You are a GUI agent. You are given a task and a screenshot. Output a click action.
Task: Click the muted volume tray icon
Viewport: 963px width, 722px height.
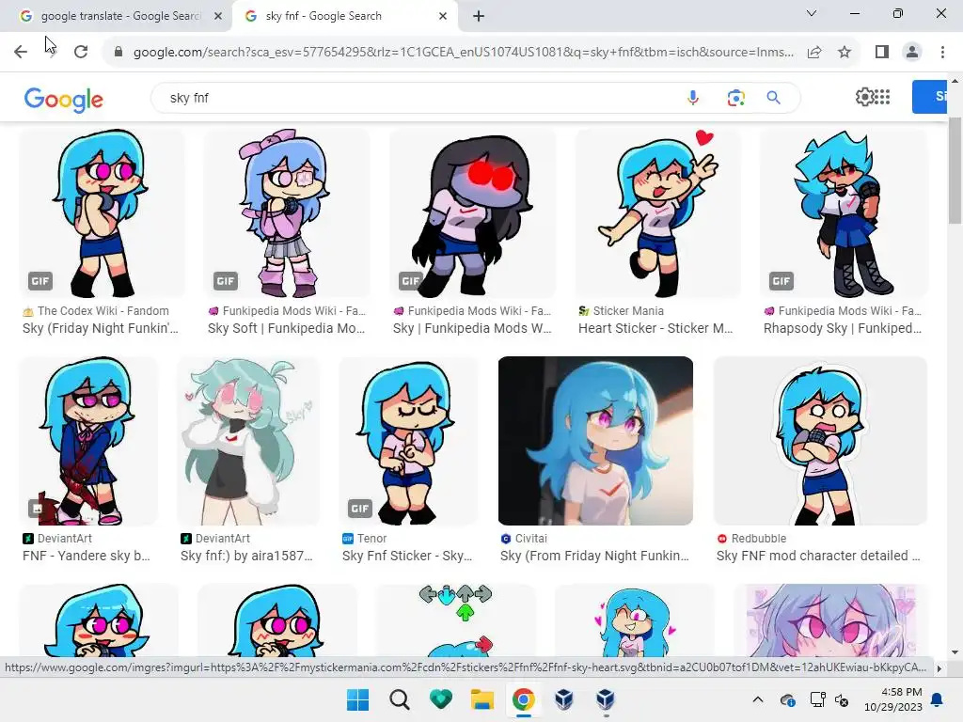coord(842,699)
